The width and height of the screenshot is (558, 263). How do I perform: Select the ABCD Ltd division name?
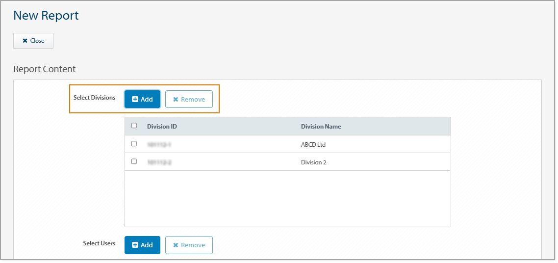313,145
